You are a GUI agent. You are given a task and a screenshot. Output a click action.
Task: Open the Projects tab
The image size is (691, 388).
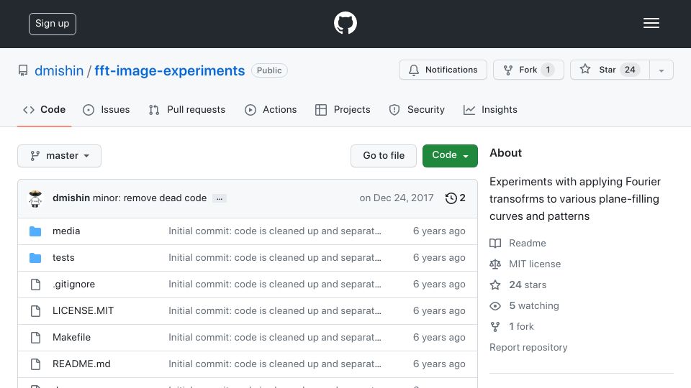[x=343, y=109]
